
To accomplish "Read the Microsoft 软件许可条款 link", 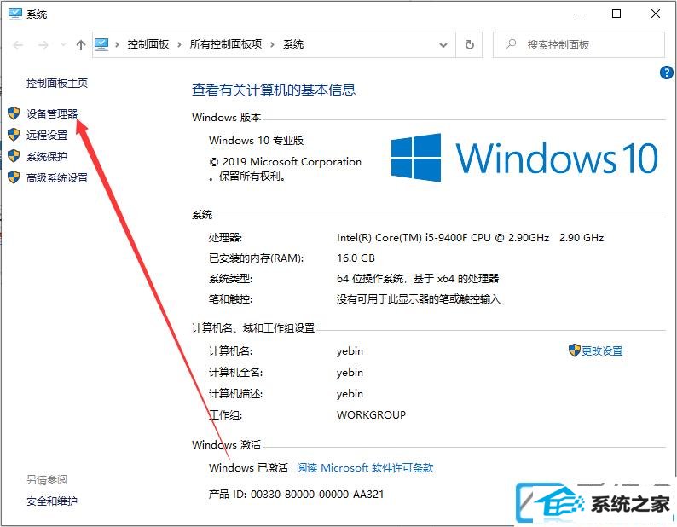I will [365, 467].
